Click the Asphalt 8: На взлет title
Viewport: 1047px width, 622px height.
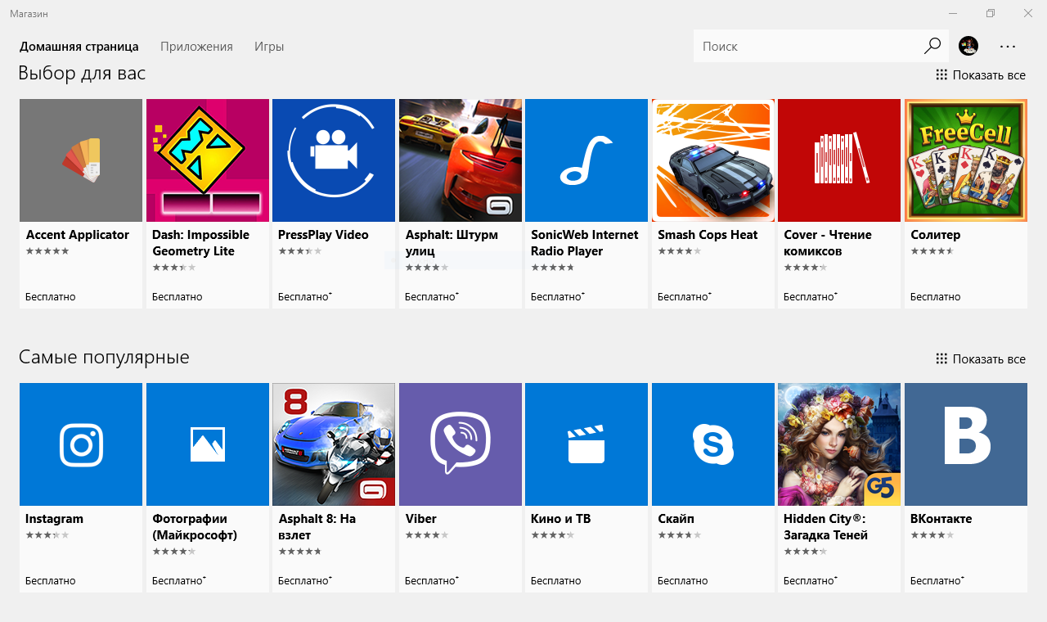click(x=317, y=527)
